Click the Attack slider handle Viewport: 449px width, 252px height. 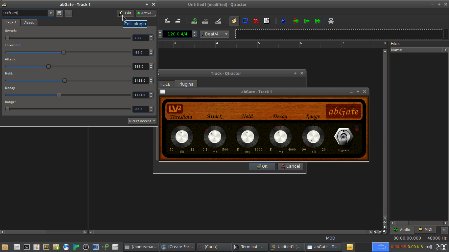coord(48,66)
